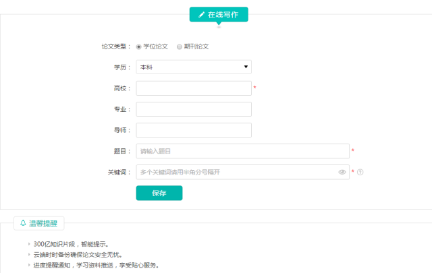Click the 保存 button

click(x=159, y=193)
